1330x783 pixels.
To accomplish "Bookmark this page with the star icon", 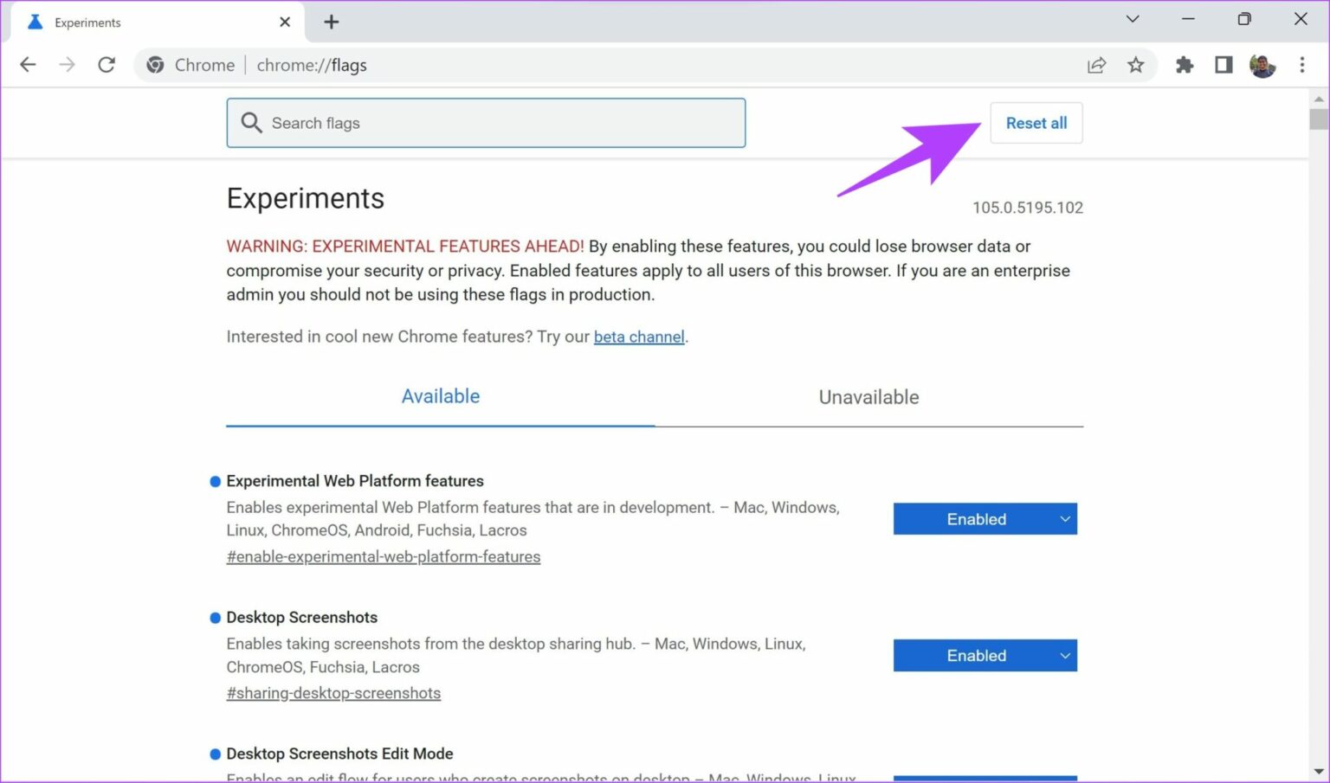I will click(1136, 65).
